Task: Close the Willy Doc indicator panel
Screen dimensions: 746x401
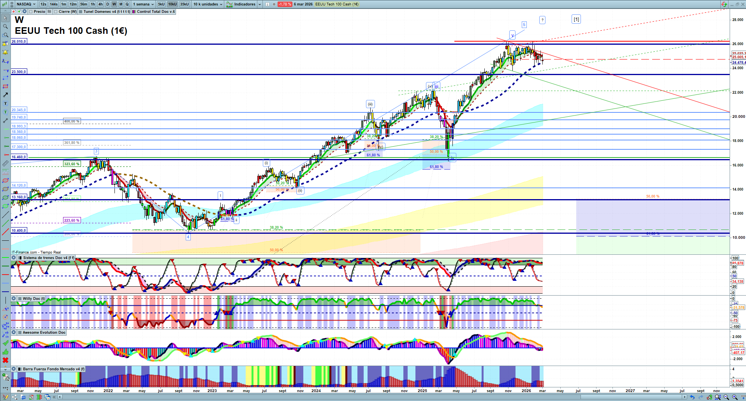Action: click(14, 299)
